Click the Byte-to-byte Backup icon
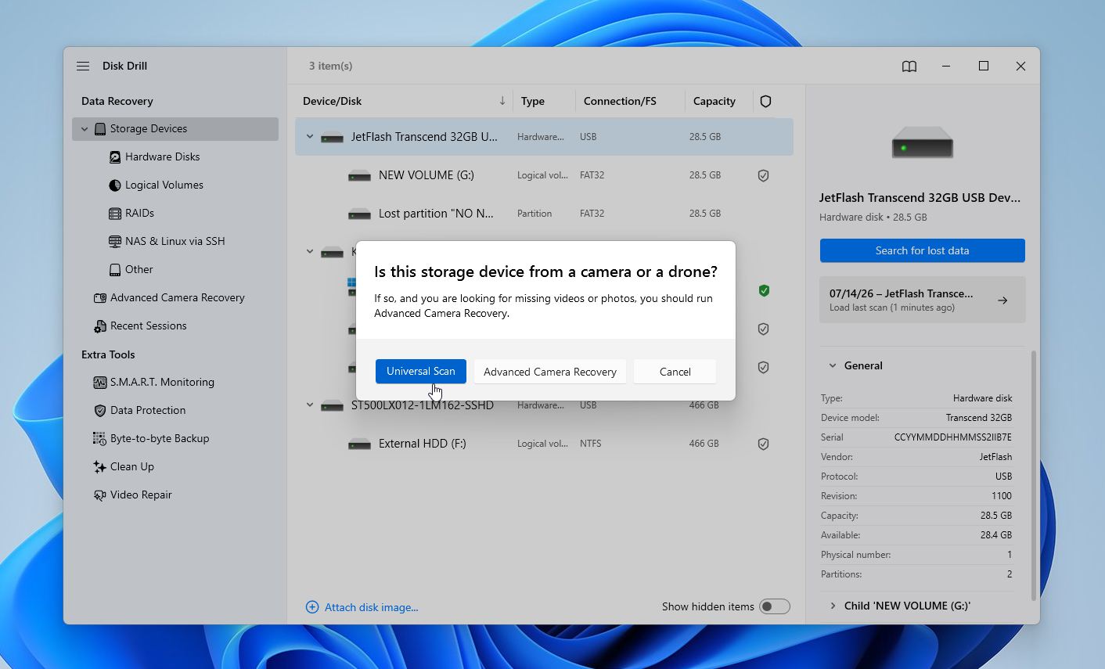This screenshot has height=669, width=1105. pyautogui.click(x=100, y=439)
